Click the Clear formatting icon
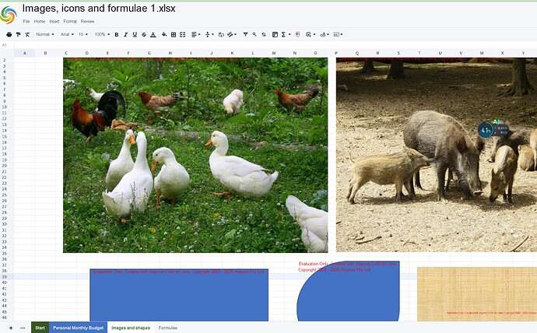 tap(27, 34)
